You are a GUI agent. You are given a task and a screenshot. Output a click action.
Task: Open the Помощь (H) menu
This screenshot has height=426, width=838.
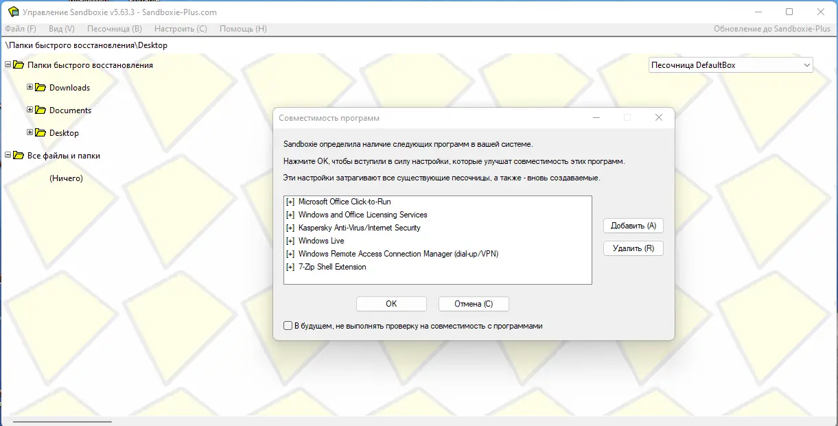click(243, 29)
